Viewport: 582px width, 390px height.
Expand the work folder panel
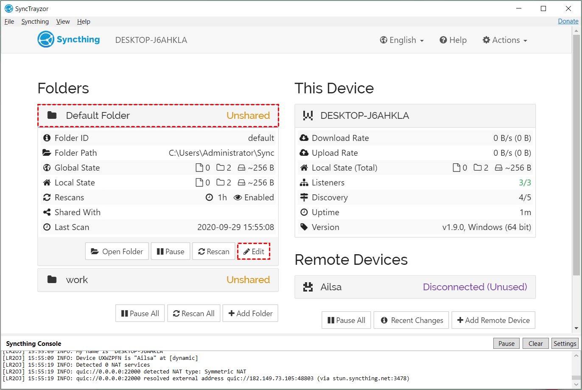(158, 280)
